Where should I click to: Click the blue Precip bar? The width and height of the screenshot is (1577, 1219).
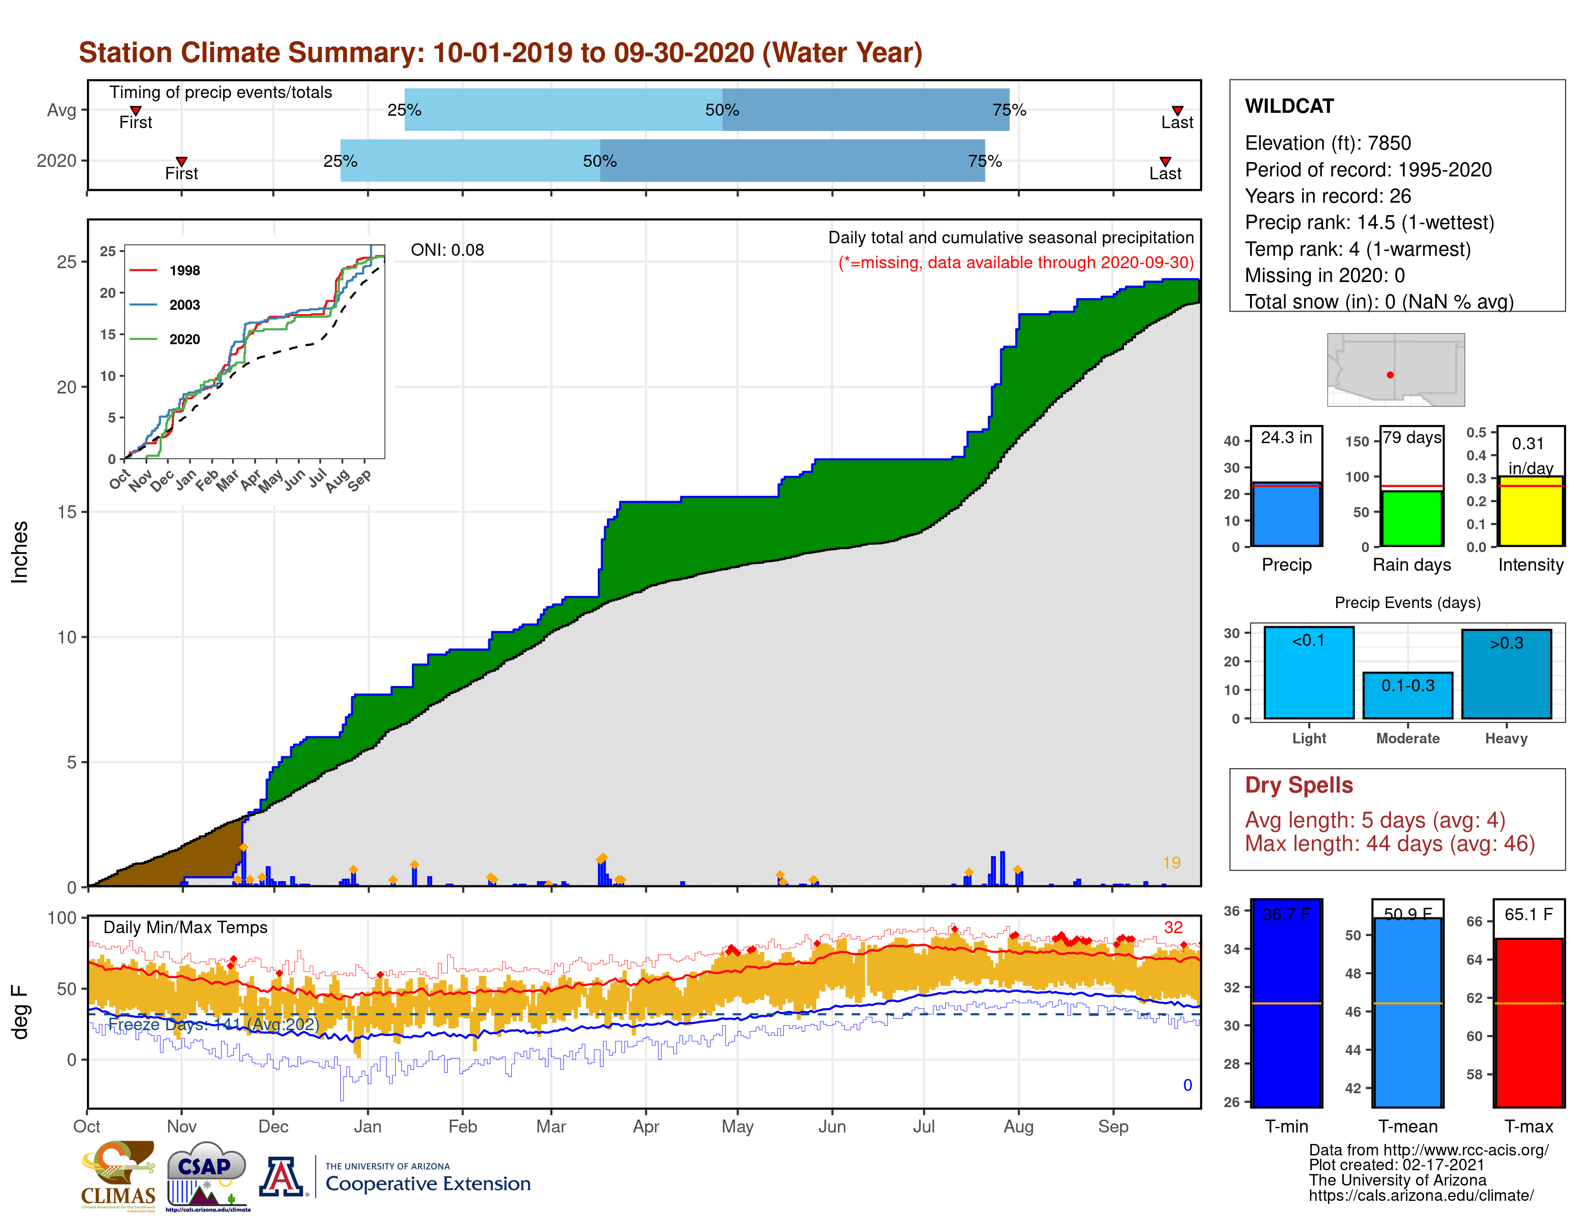point(1286,514)
